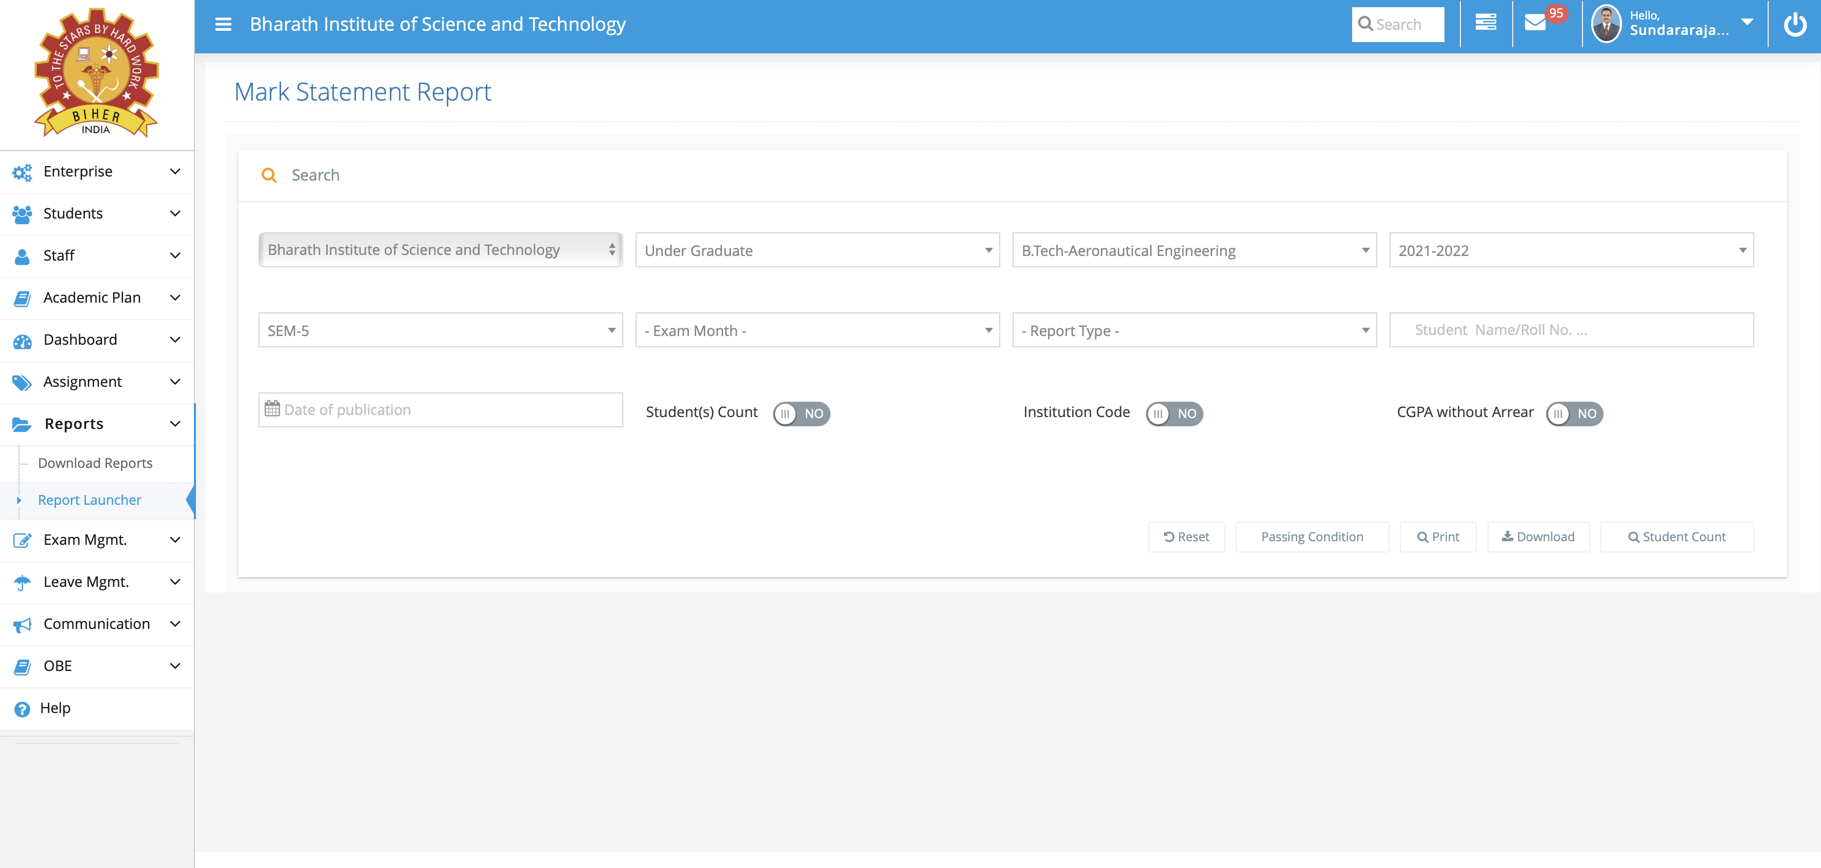This screenshot has width=1821, height=868.
Task: Click the user profile avatar picture
Action: pos(1606,24)
